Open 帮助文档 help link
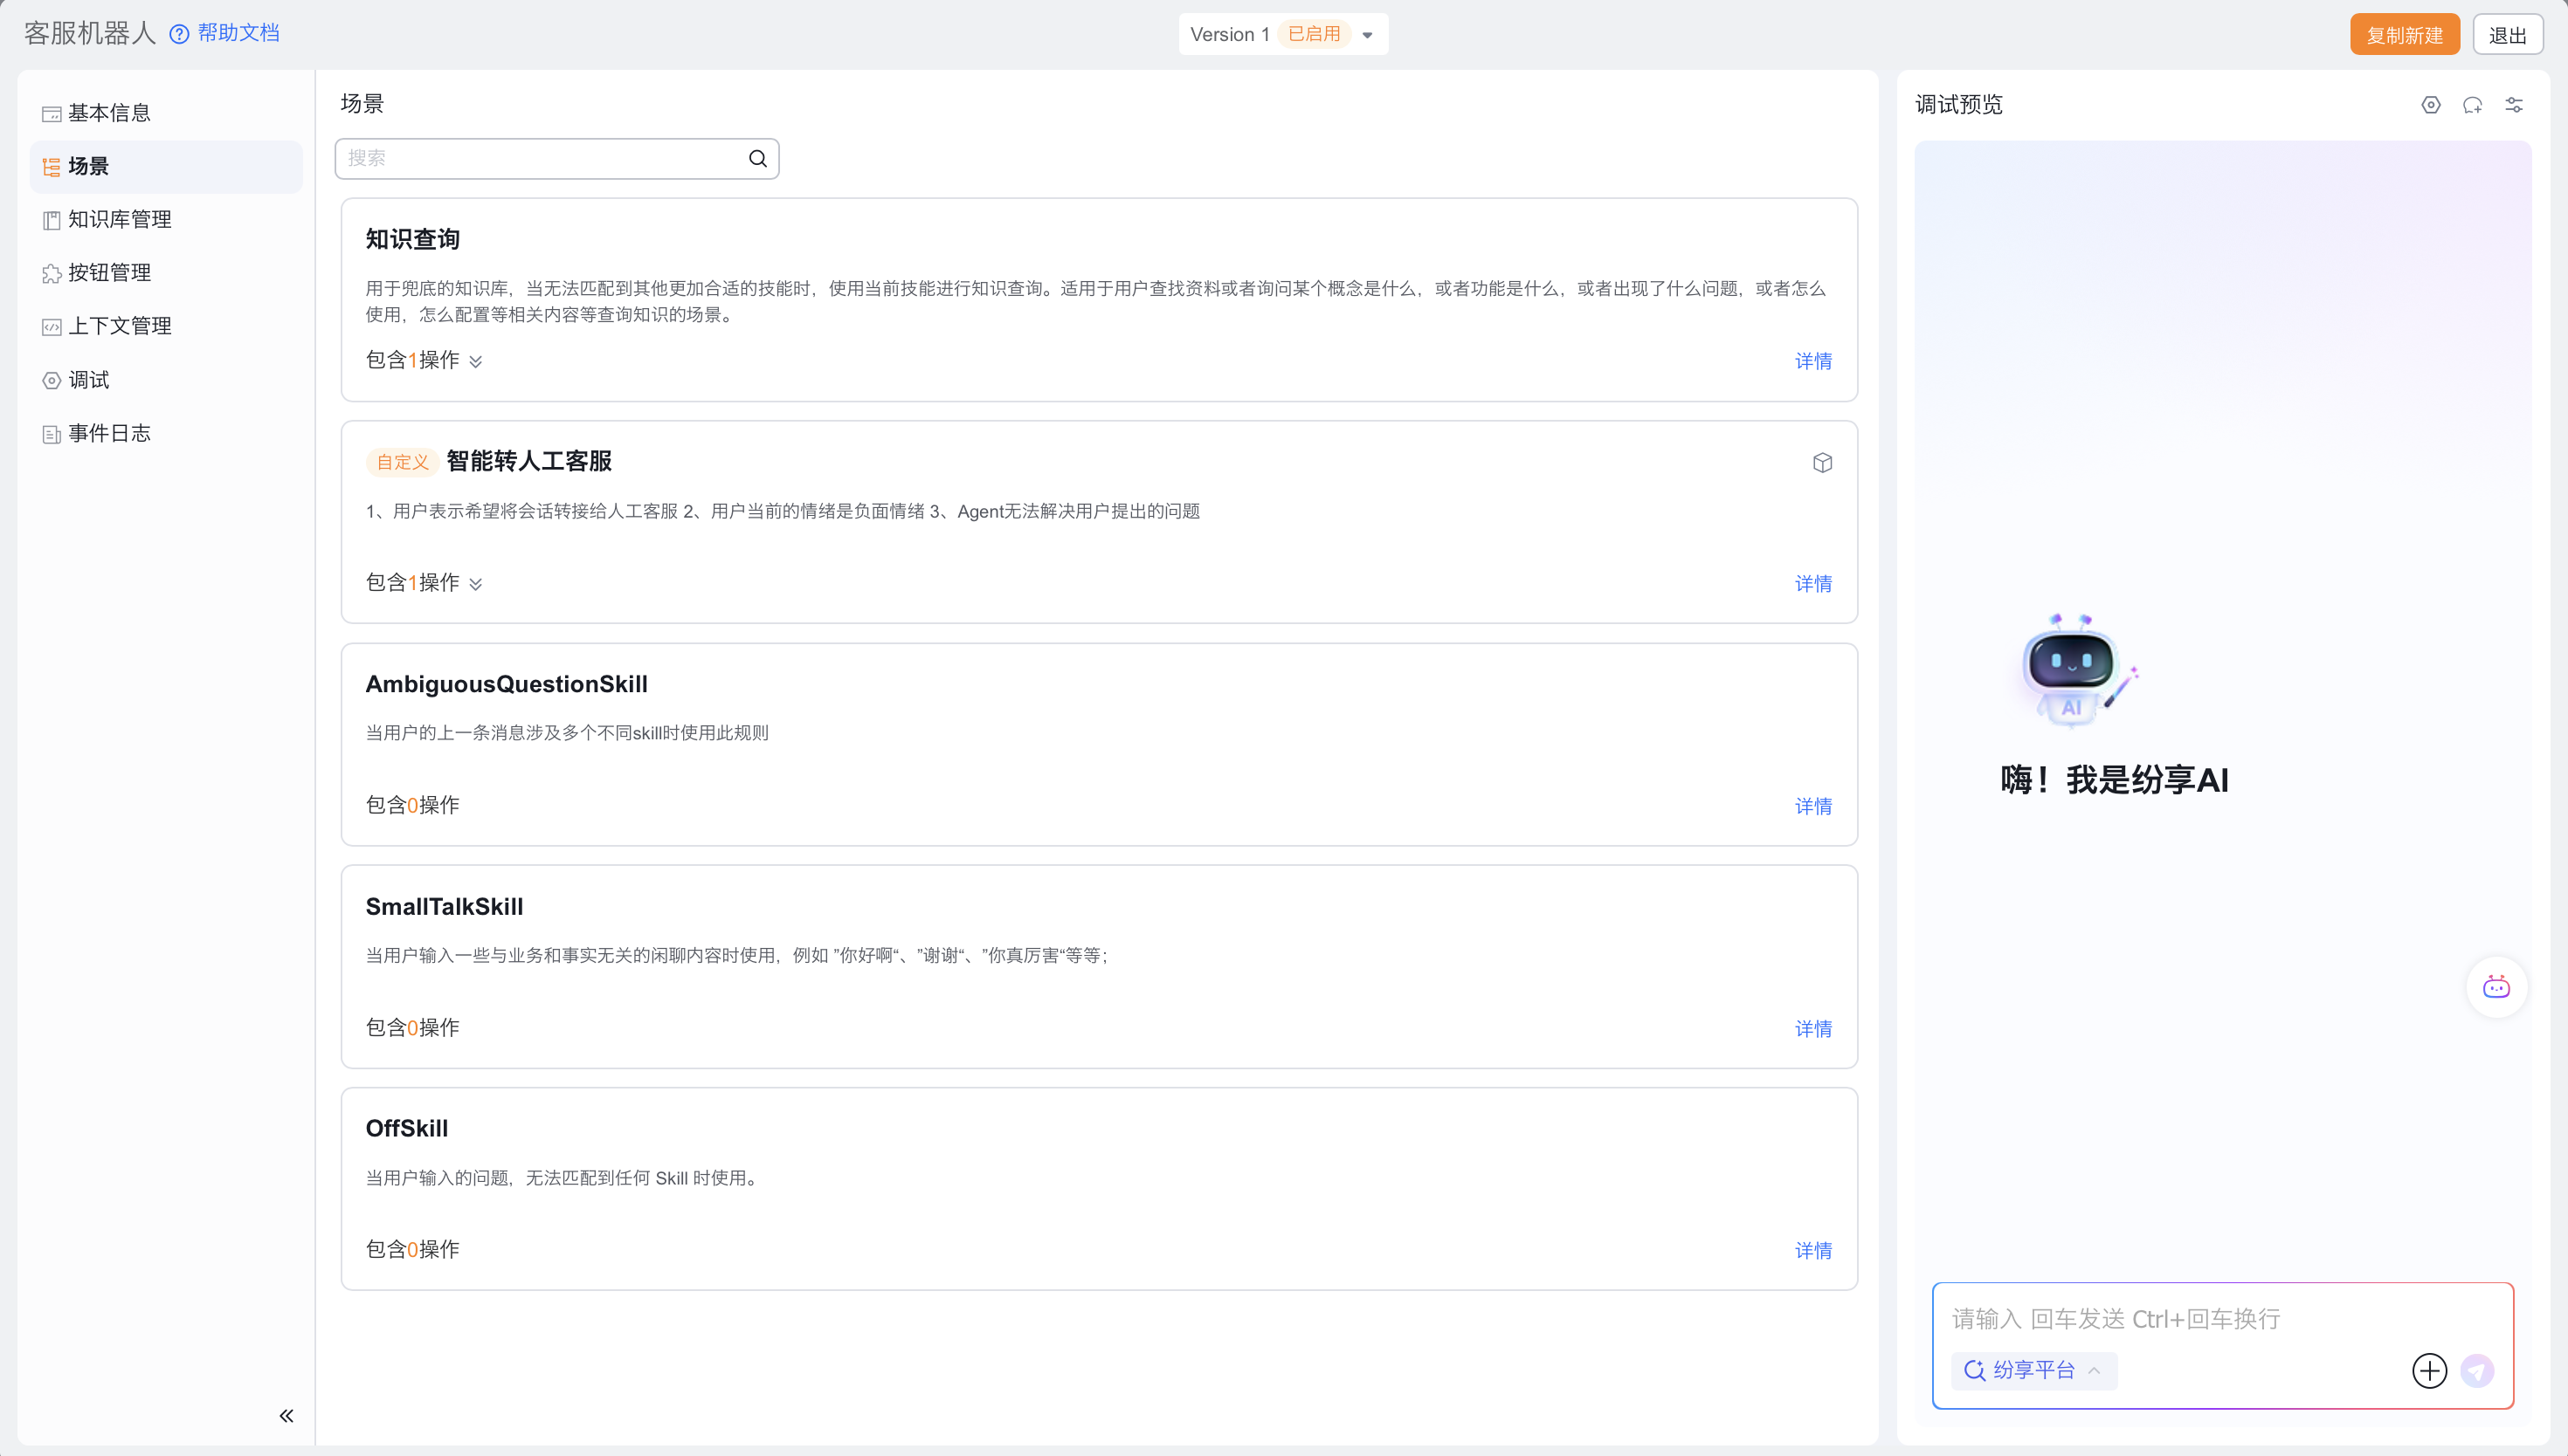 (237, 33)
